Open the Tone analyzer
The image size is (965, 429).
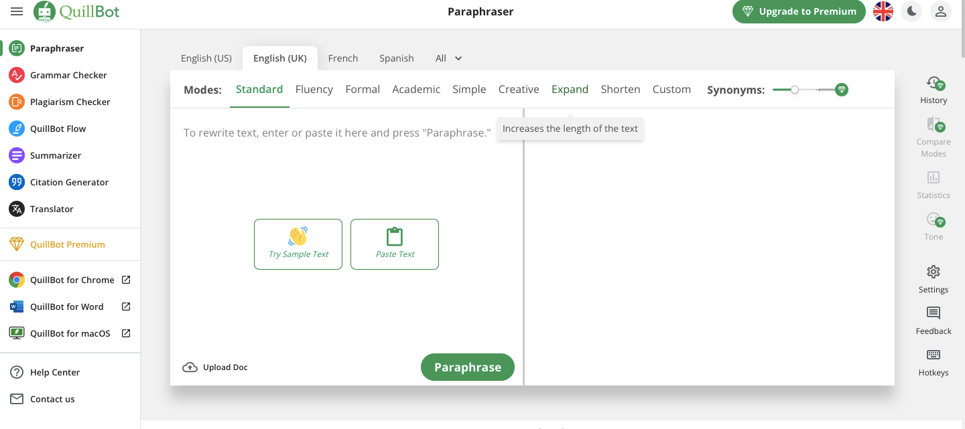pos(934,226)
